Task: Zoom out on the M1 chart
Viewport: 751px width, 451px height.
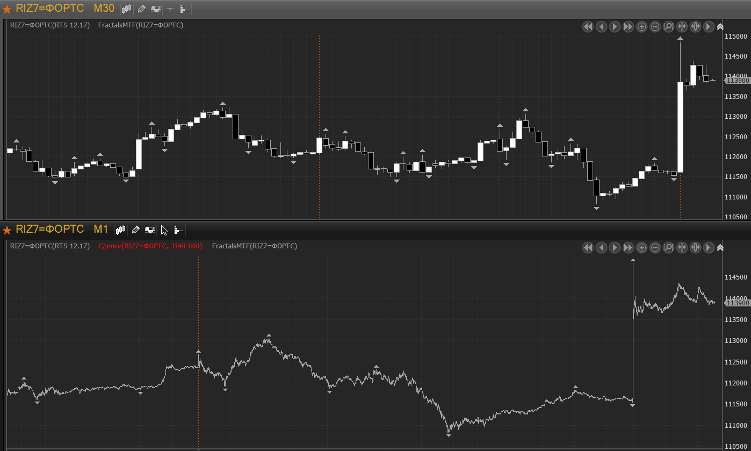Action: coord(655,247)
